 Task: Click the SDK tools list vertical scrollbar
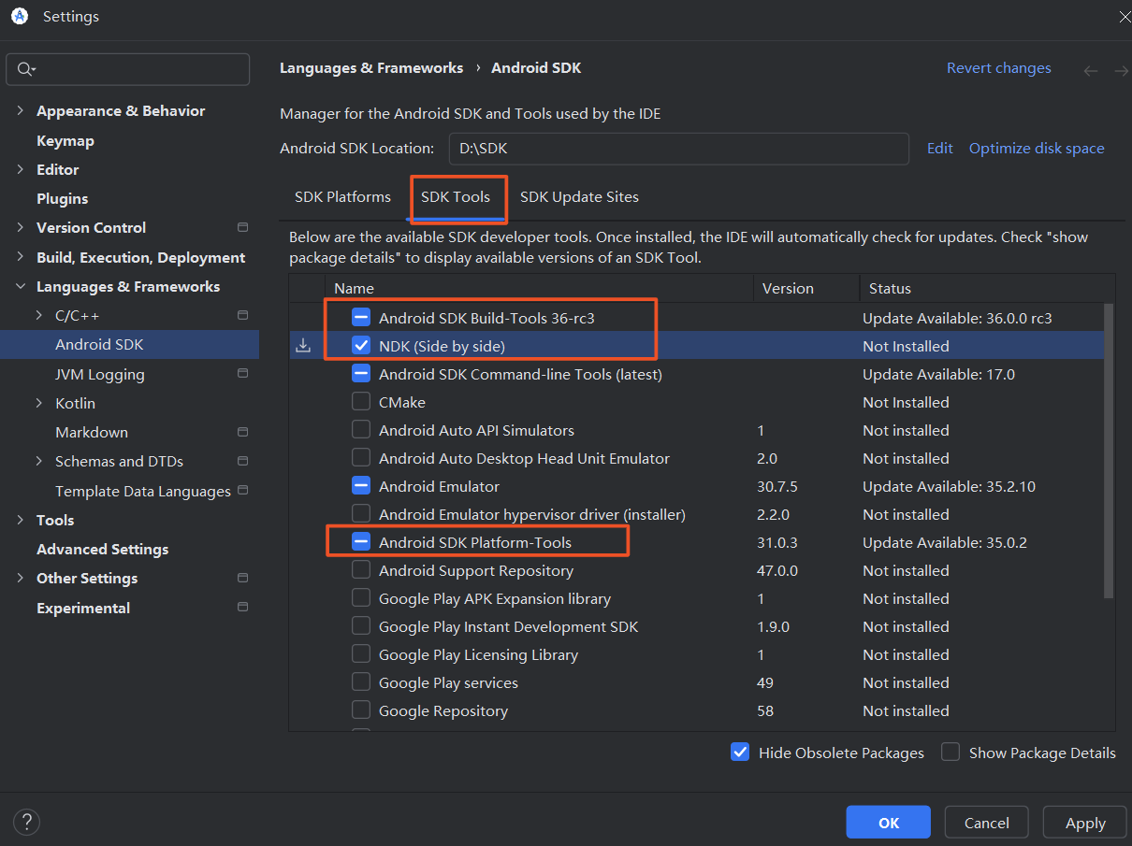(x=1110, y=451)
